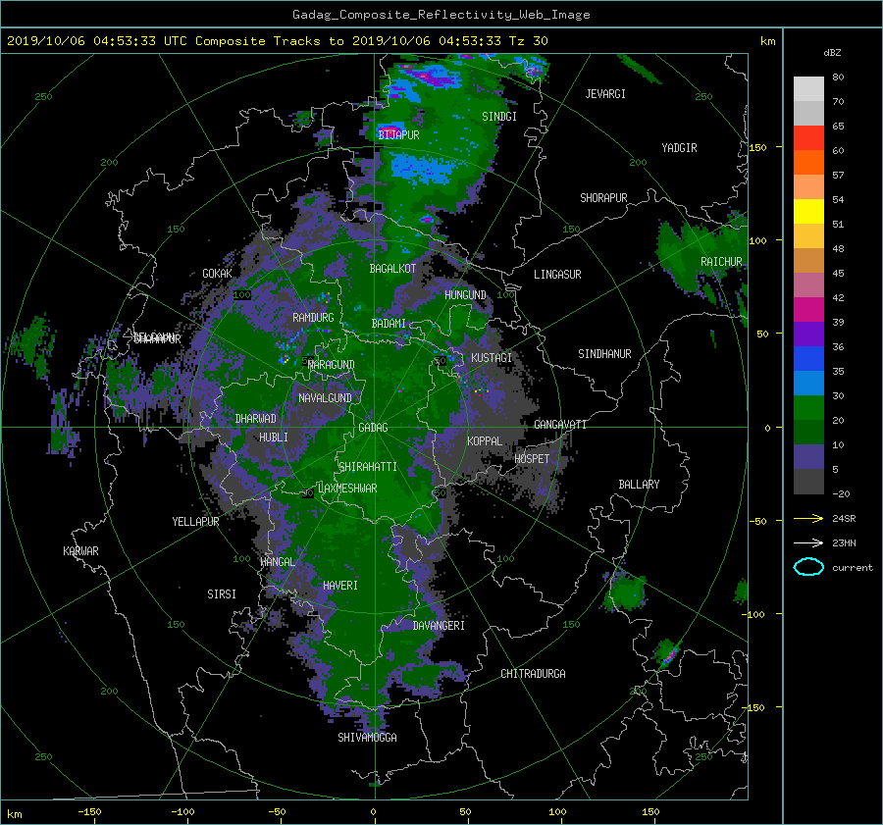Viewport: 883px width, 825px height.
Task: Click the HAVERI city label
Action: click(340, 586)
